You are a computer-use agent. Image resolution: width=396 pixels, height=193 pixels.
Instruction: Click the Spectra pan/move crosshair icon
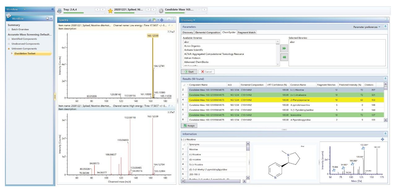pos(161,20)
